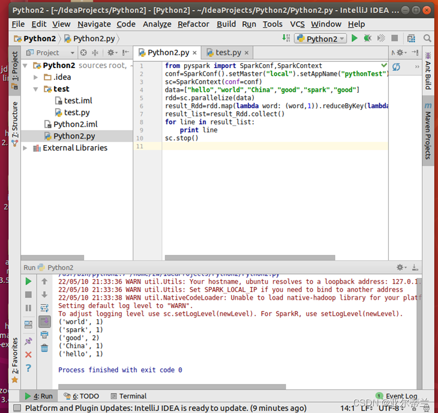This screenshot has width=438, height=413.
Task: Hide the Project tool window
Action: click(126, 52)
